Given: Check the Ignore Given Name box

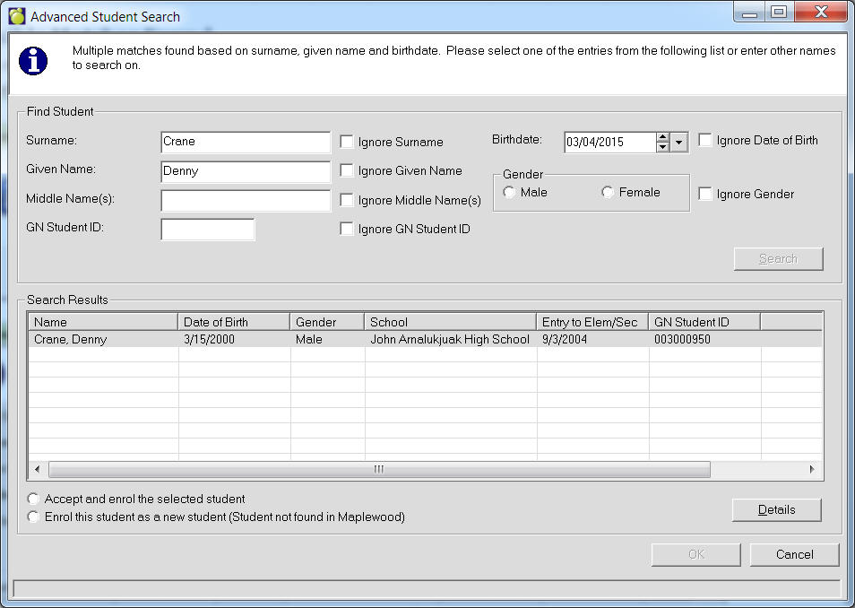Looking at the screenshot, I should pos(348,170).
